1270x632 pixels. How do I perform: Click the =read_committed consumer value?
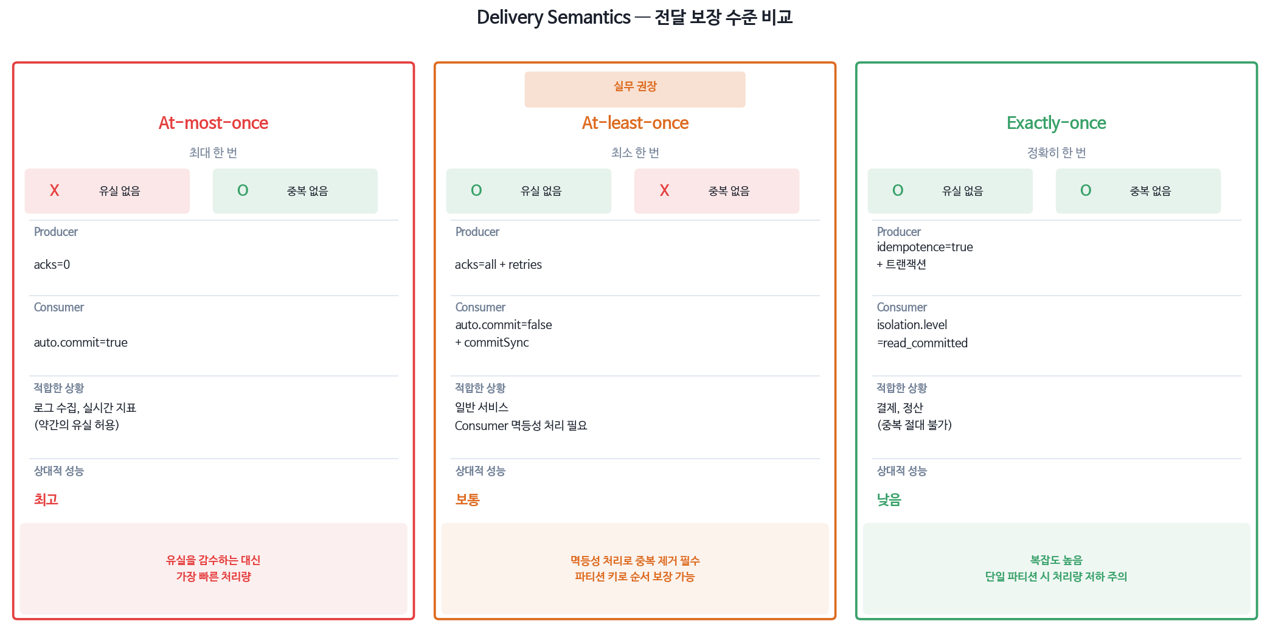(922, 343)
